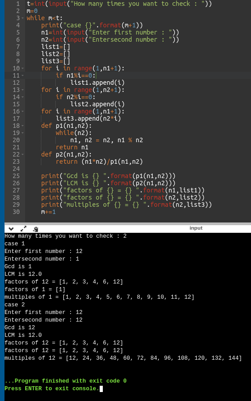
Task: Place the cursor on the m+=1 line
Action: pyautogui.click(x=48, y=212)
